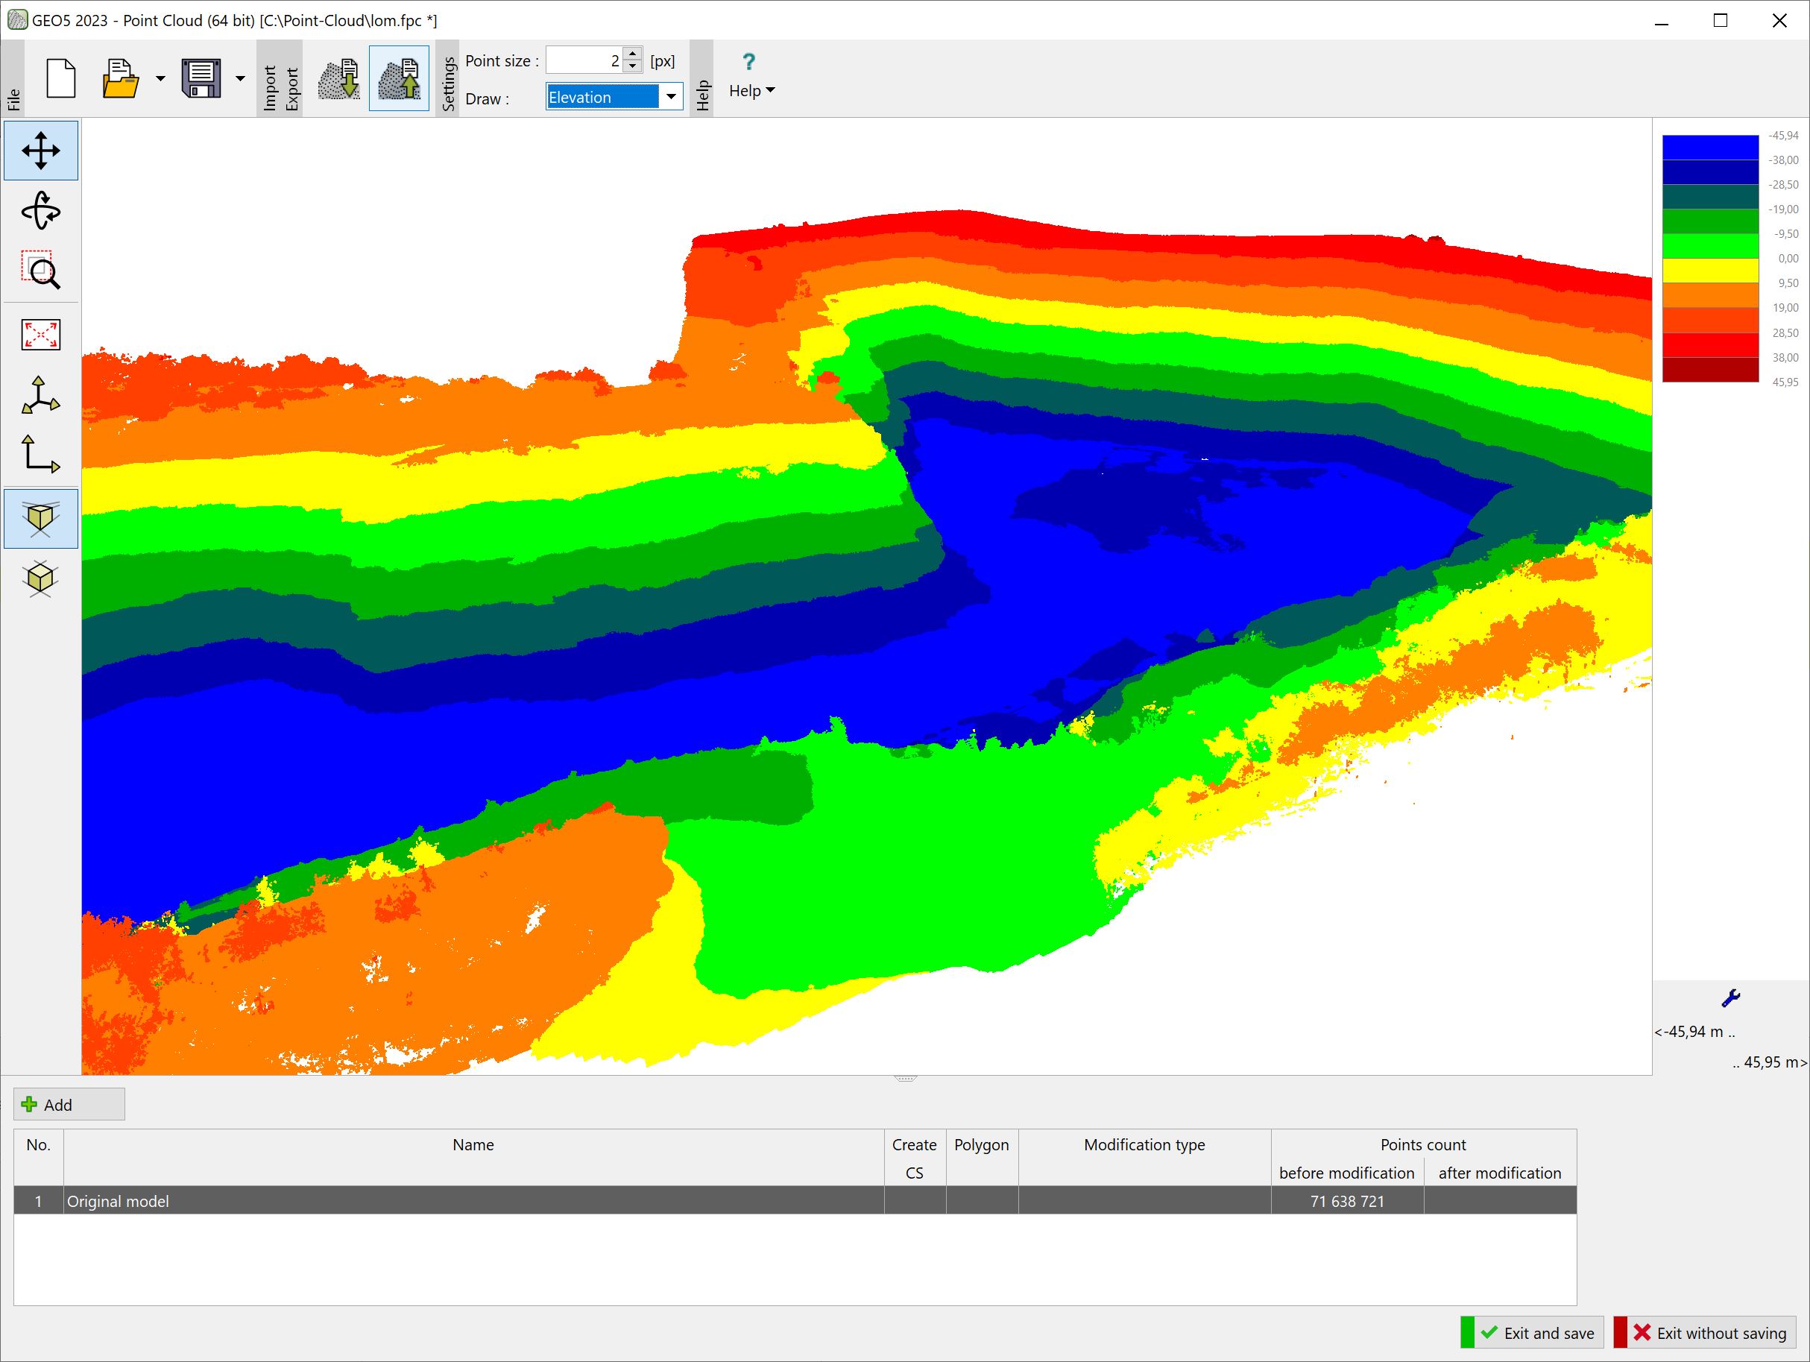Toggle the coordinate axes display
The height and width of the screenshot is (1362, 1810).
40,394
